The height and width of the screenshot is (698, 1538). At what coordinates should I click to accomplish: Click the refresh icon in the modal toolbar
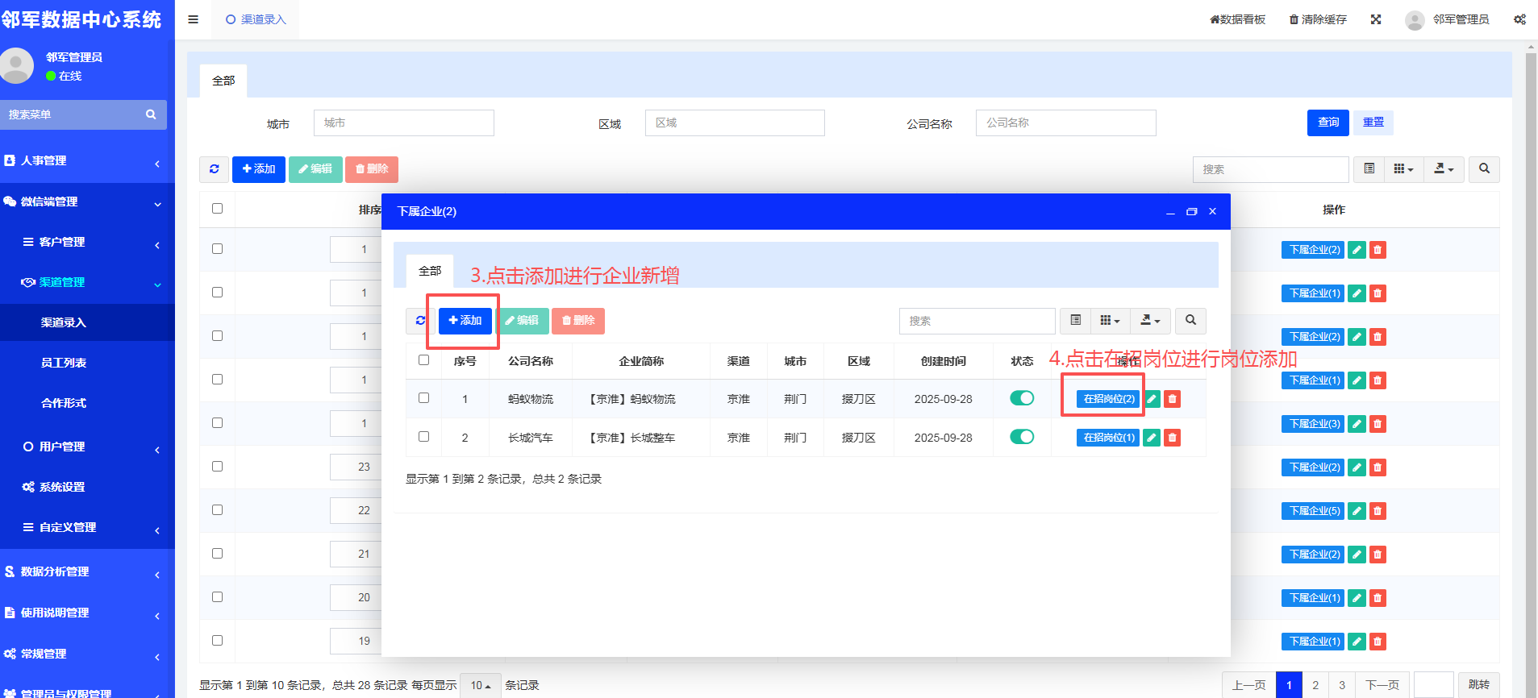pyautogui.click(x=419, y=321)
